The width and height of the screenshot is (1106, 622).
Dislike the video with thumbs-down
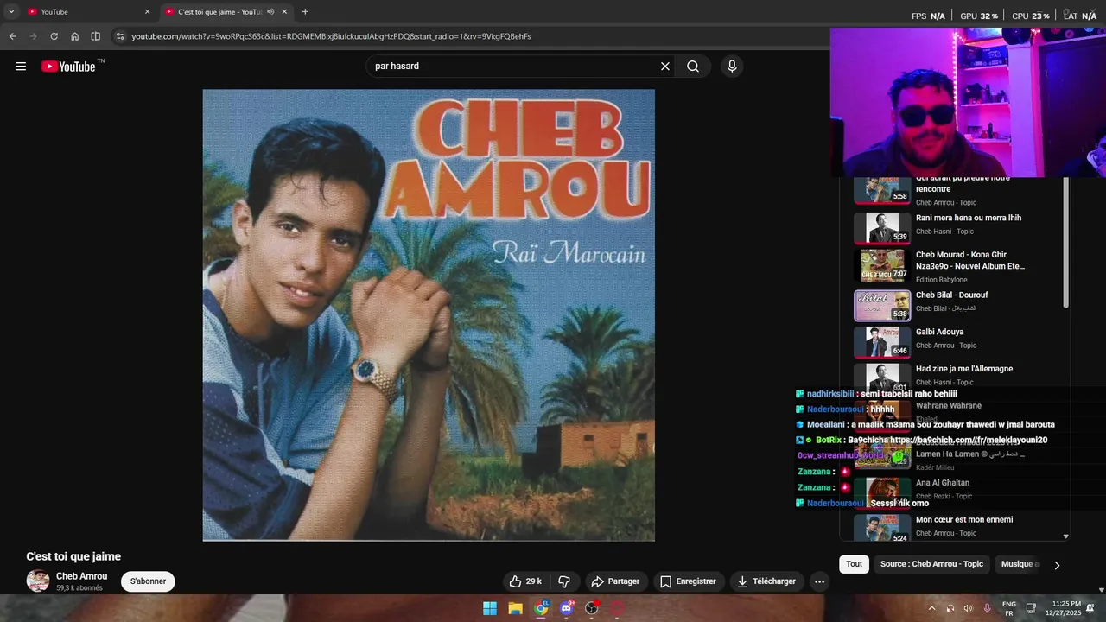[x=564, y=581]
